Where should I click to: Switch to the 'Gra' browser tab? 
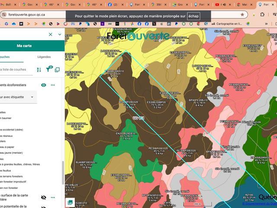180,5
